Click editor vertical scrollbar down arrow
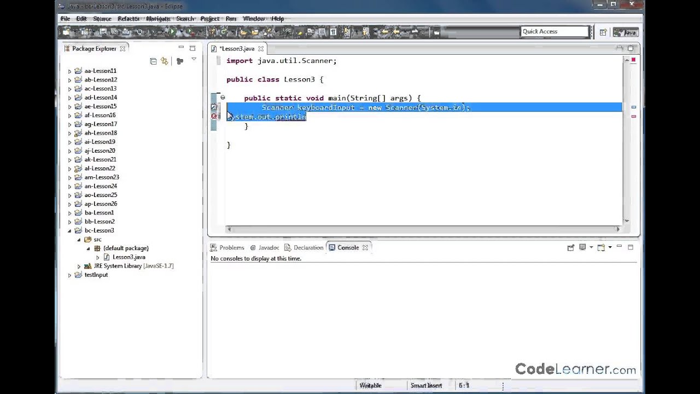This screenshot has height=394, width=700. (627, 221)
